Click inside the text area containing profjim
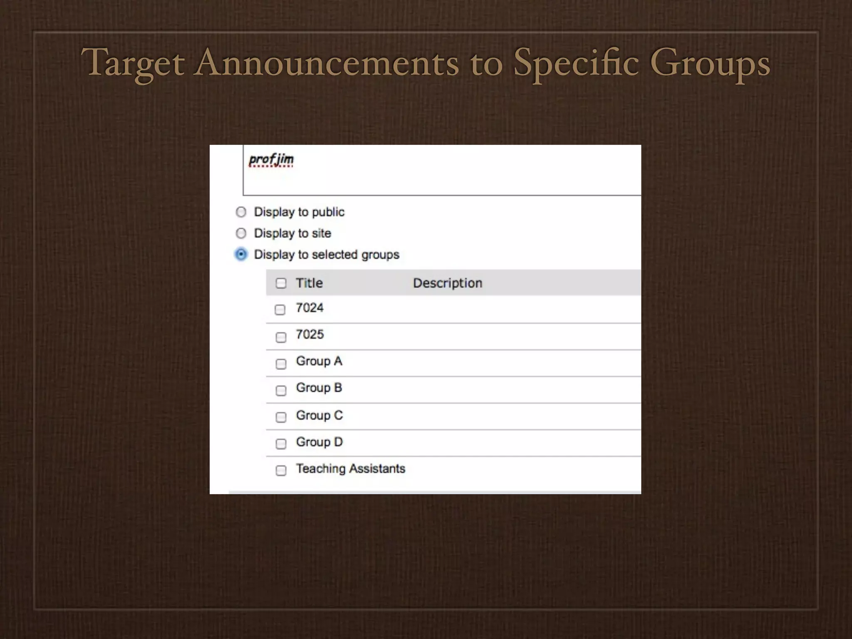Image resolution: width=852 pixels, height=639 pixels. click(x=442, y=170)
